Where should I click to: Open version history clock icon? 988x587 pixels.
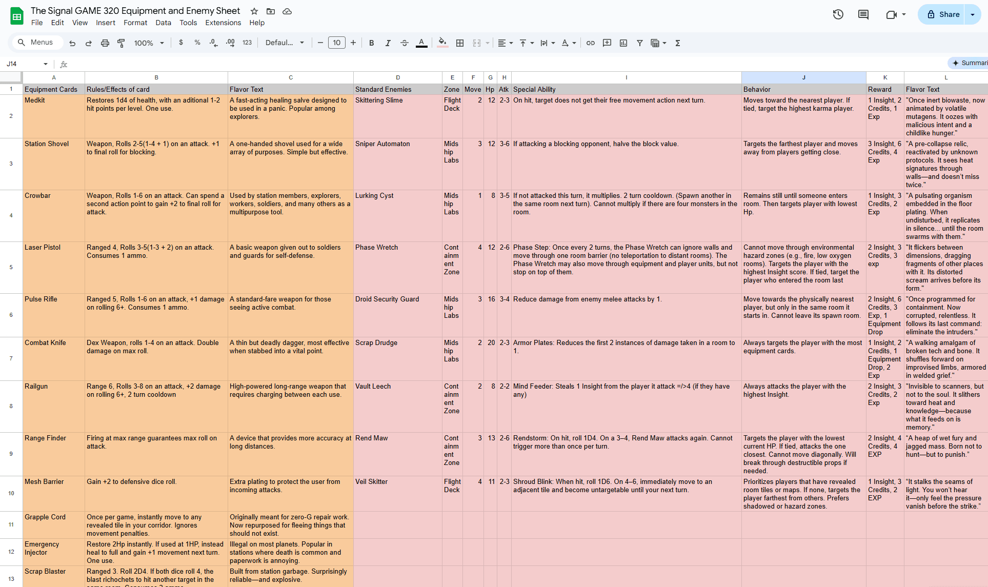coord(838,14)
